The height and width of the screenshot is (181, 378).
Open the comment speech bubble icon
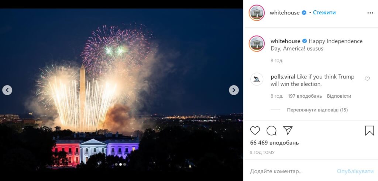click(271, 130)
